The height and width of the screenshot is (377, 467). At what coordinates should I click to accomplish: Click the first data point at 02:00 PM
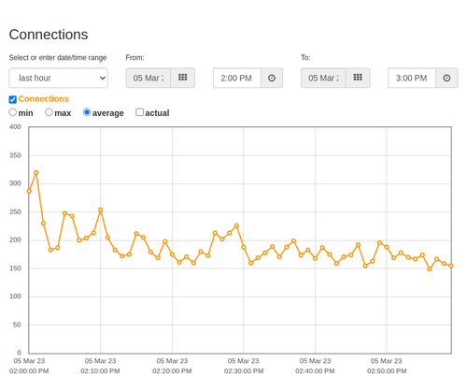coord(29,191)
